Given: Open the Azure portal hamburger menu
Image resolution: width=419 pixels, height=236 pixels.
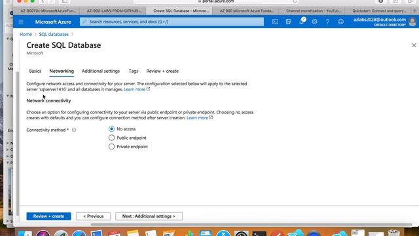Looking at the screenshot, I should tap(21, 22).
